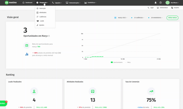Click Meta mês: 1.900 text

101,107
